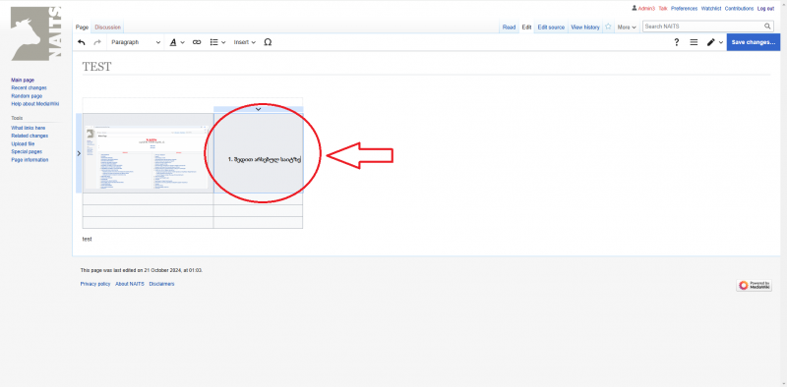787x387 pixels.
Task: Add page to watchlist star
Action: (608, 27)
